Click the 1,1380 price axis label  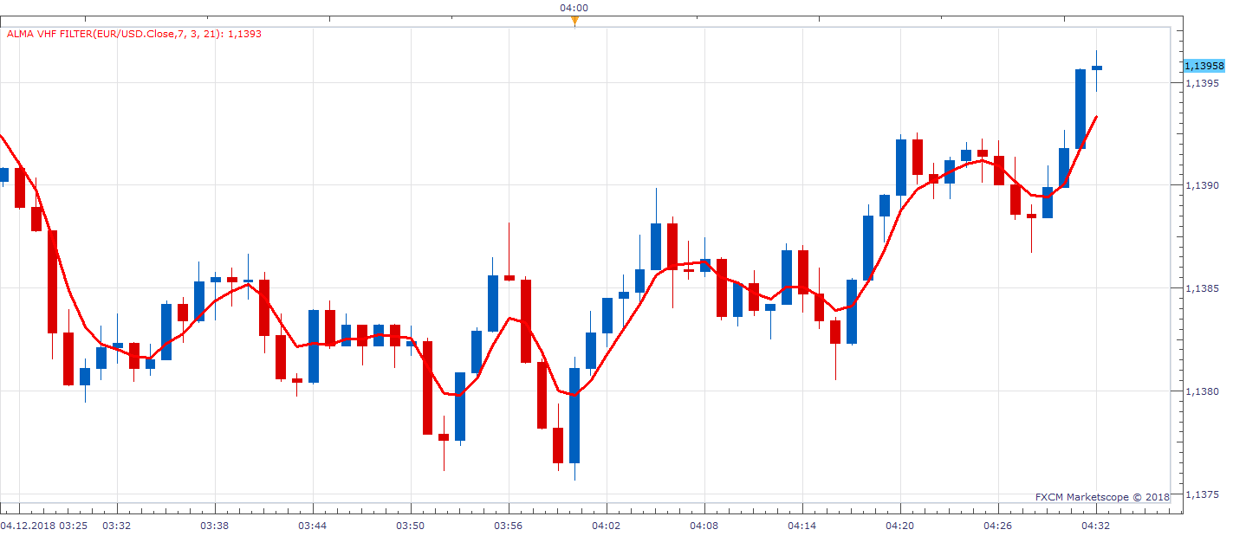click(1201, 391)
